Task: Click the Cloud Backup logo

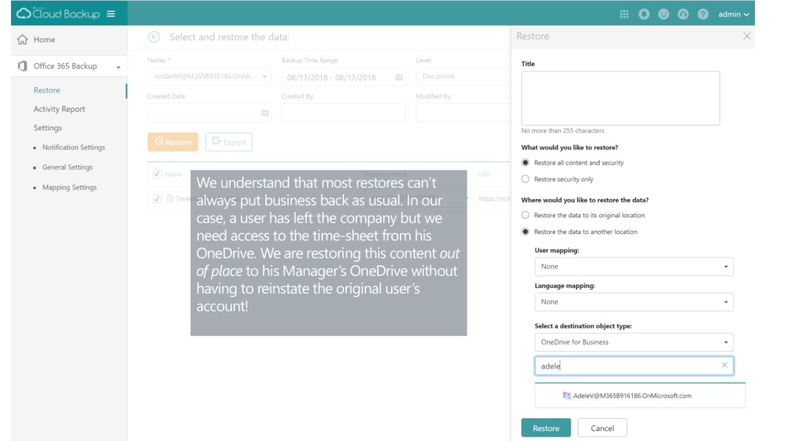Action: pos(58,13)
